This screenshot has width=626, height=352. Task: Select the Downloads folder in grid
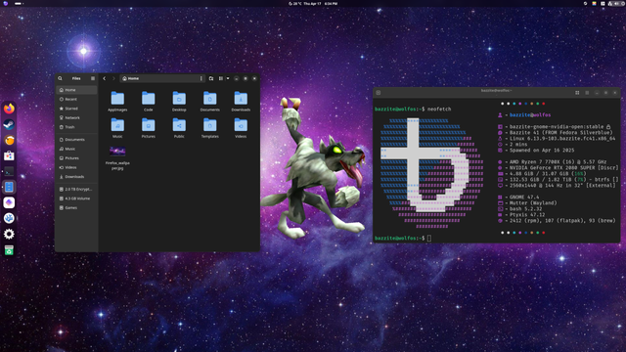click(241, 102)
